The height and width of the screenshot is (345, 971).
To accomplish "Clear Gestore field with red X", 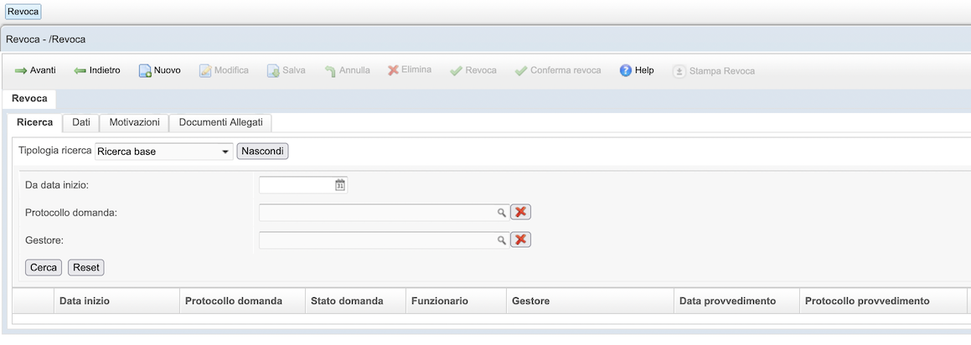I will 520,240.
